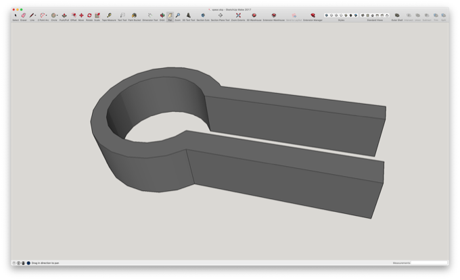460x280 pixels.
Task: Select the Tape Measure tool
Action: 109,16
